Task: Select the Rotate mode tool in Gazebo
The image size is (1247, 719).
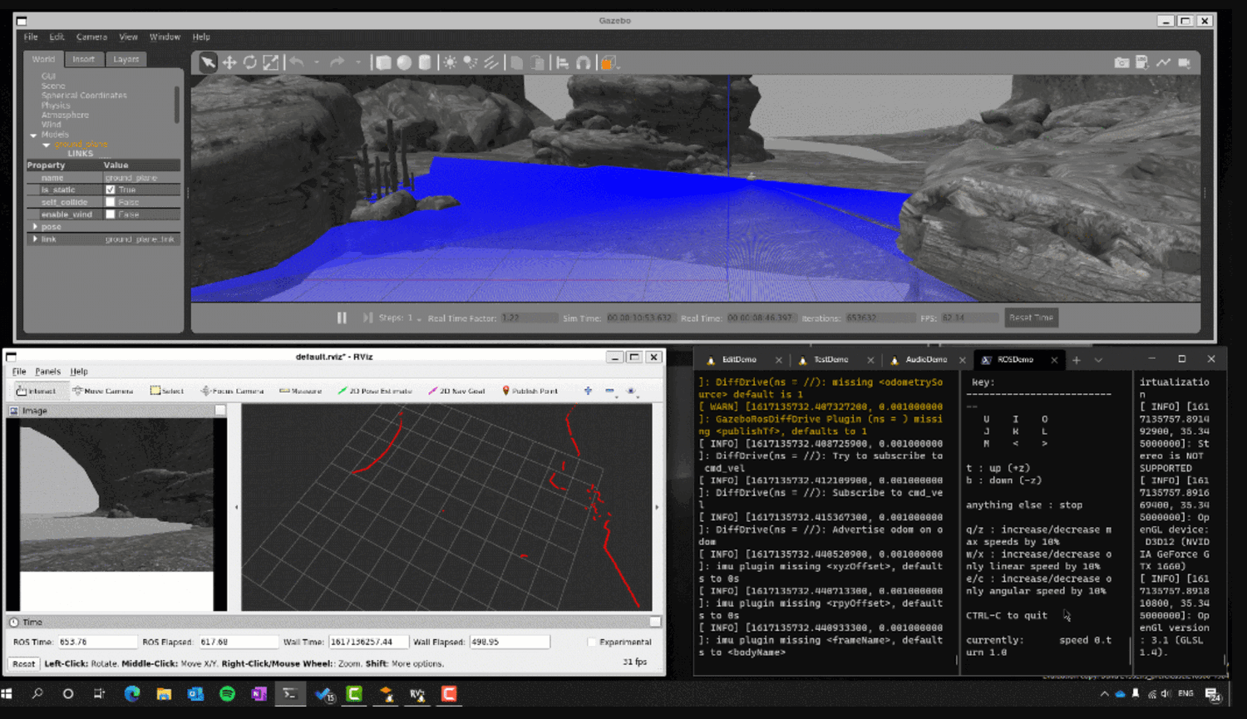Action: pyautogui.click(x=249, y=63)
